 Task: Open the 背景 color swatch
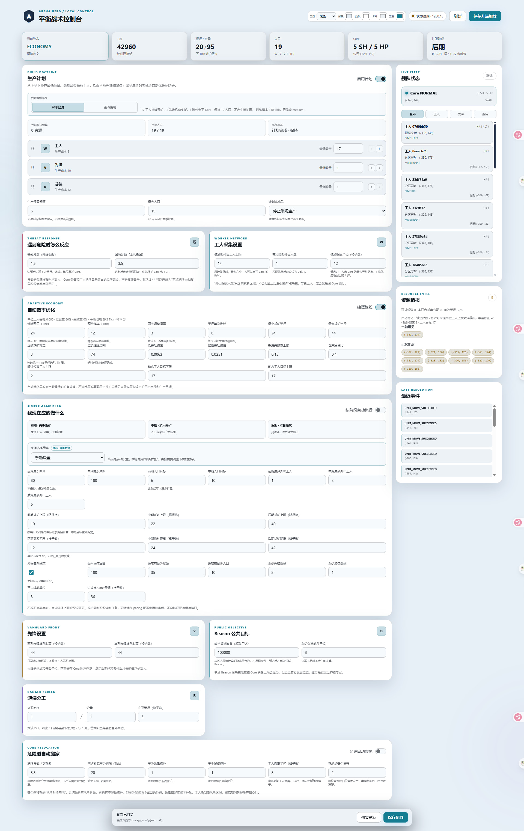[349, 16]
